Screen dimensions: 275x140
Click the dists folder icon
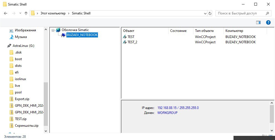pyautogui.click(x=11, y=66)
